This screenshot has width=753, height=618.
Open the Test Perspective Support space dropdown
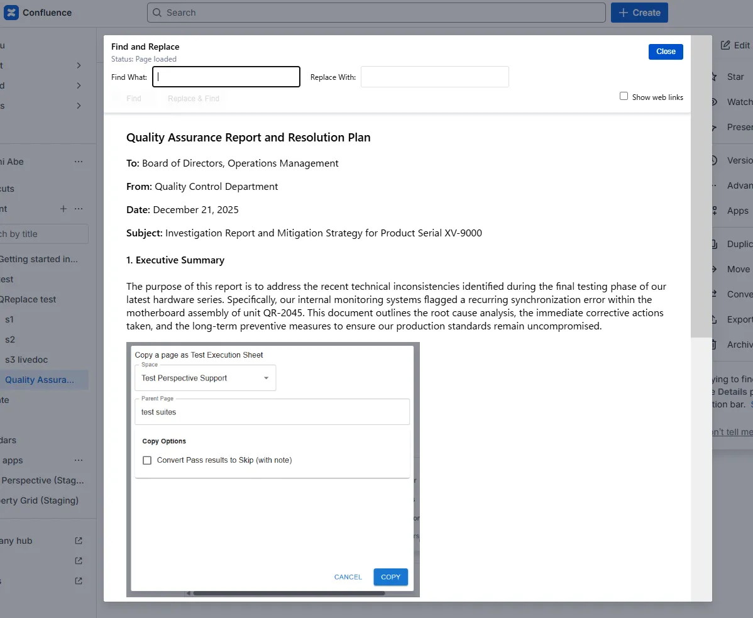(205, 378)
